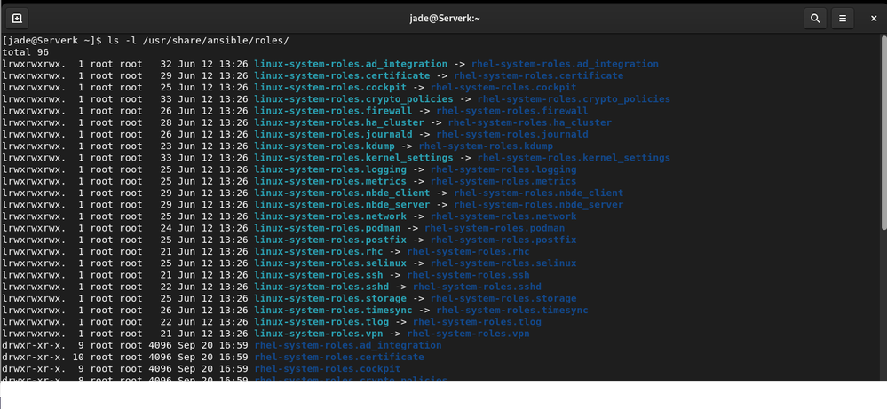Close the terminal window

click(873, 18)
